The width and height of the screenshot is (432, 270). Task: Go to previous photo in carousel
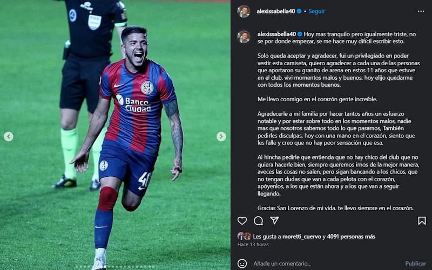[x=9, y=136]
